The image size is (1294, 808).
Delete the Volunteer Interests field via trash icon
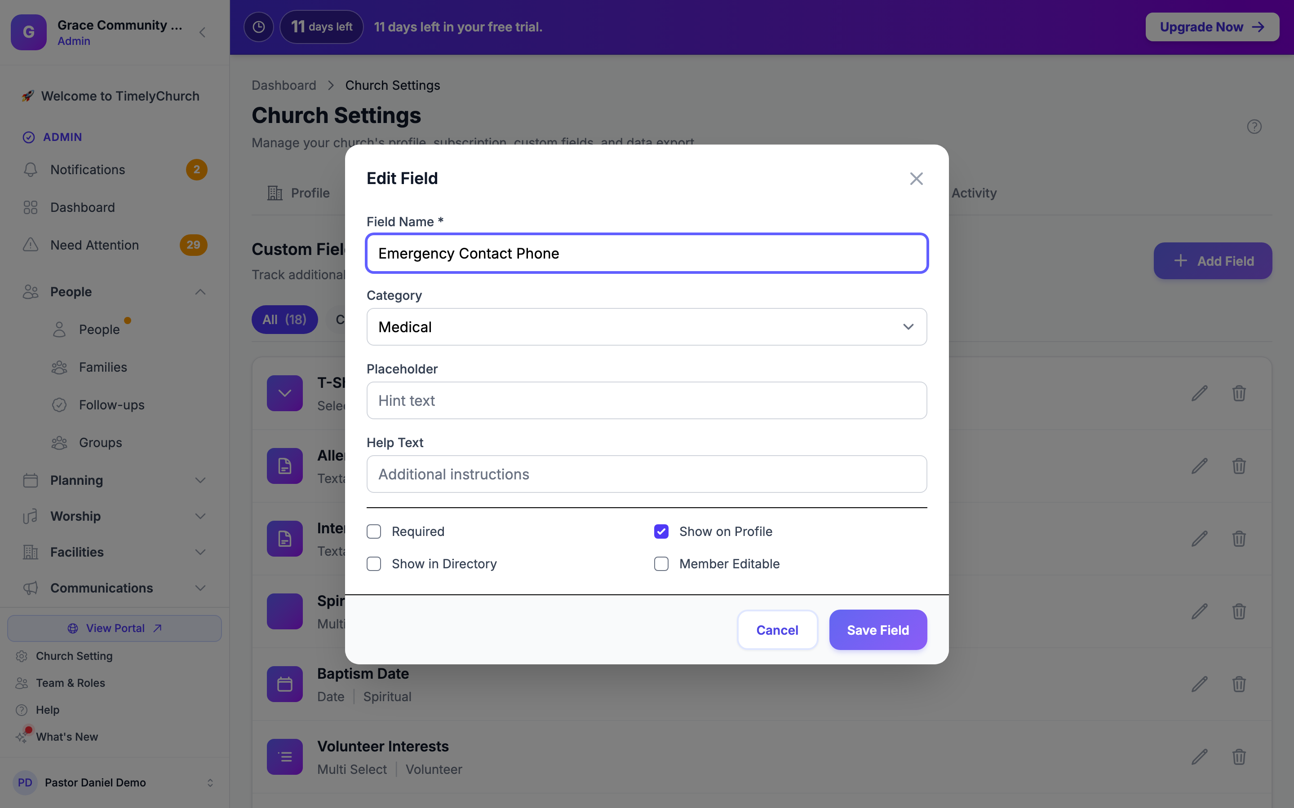point(1239,757)
